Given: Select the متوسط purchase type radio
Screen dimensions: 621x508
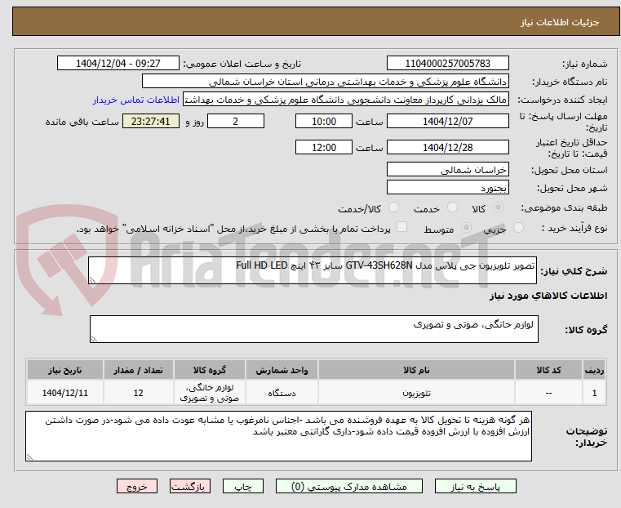Looking at the screenshot, I should click(467, 227).
